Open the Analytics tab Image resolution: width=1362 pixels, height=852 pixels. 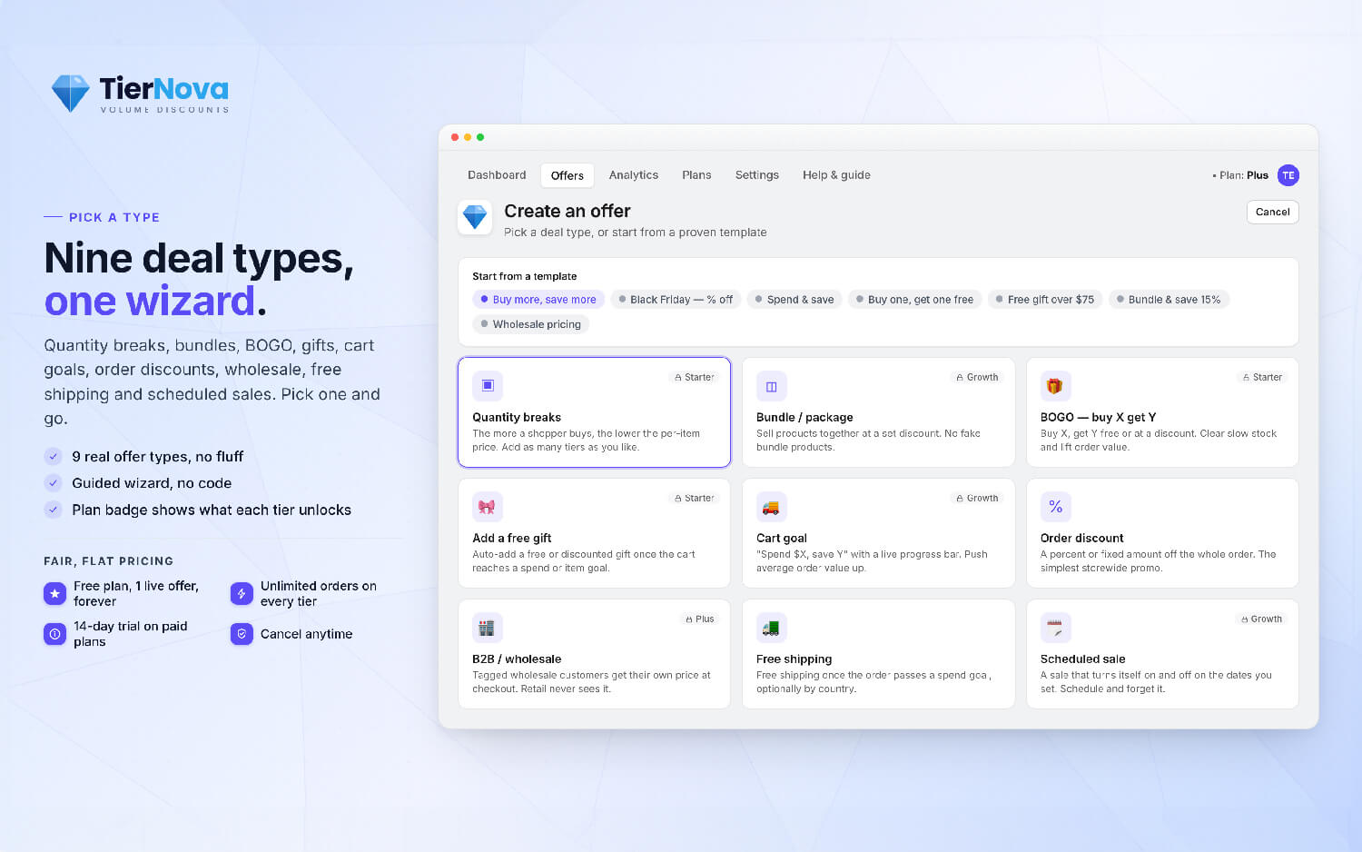coord(634,175)
